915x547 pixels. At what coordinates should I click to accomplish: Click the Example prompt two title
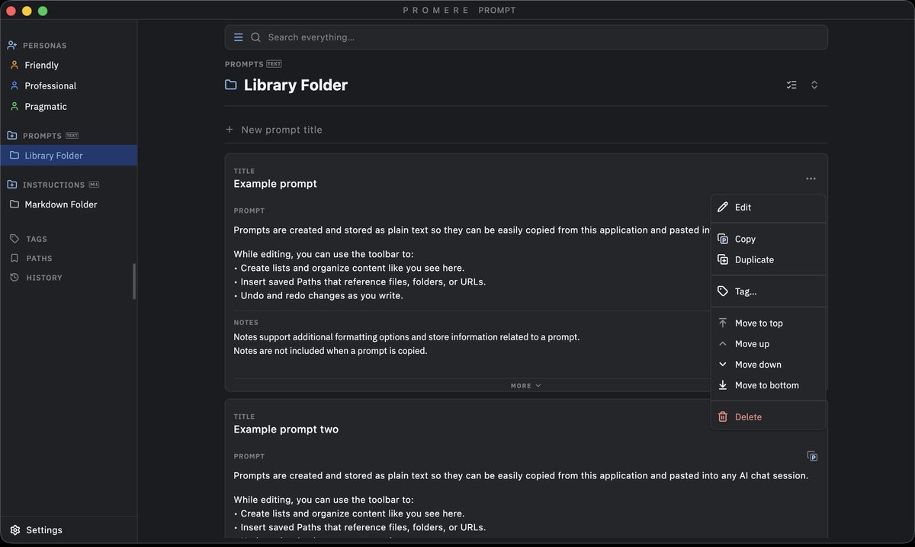[286, 430]
